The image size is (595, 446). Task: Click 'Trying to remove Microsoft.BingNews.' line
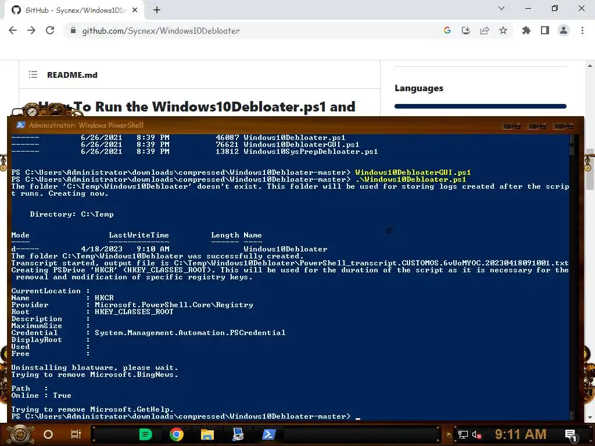(95, 375)
